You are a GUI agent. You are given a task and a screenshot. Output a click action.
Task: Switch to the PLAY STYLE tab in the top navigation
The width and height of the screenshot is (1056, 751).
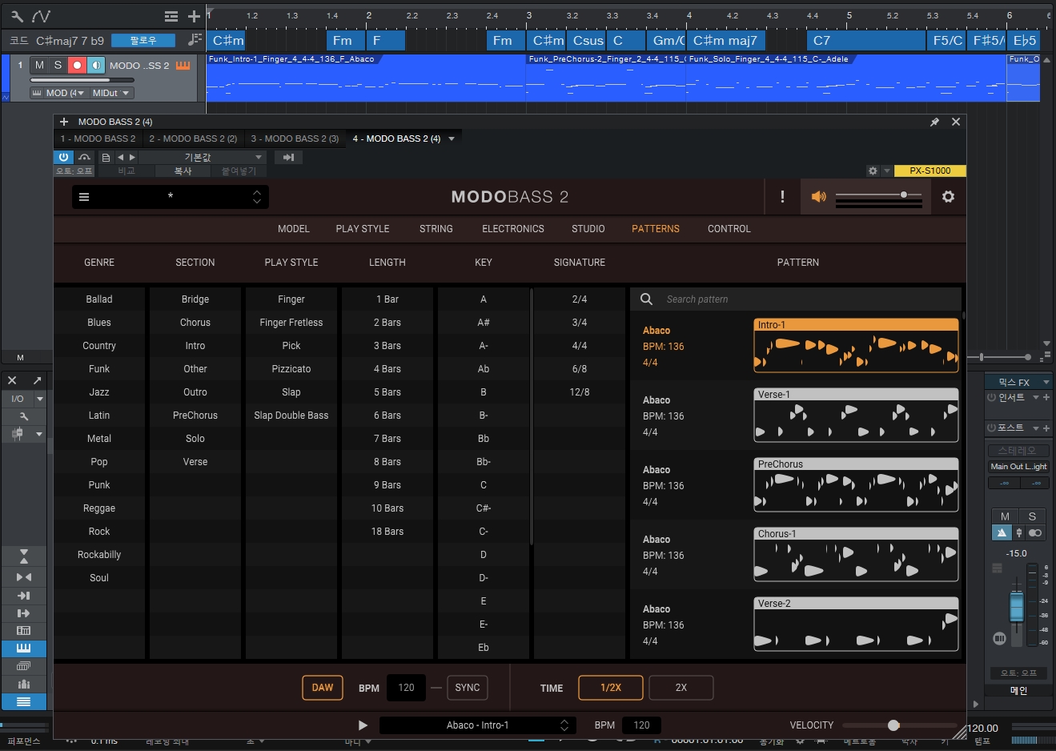(363, 229)
